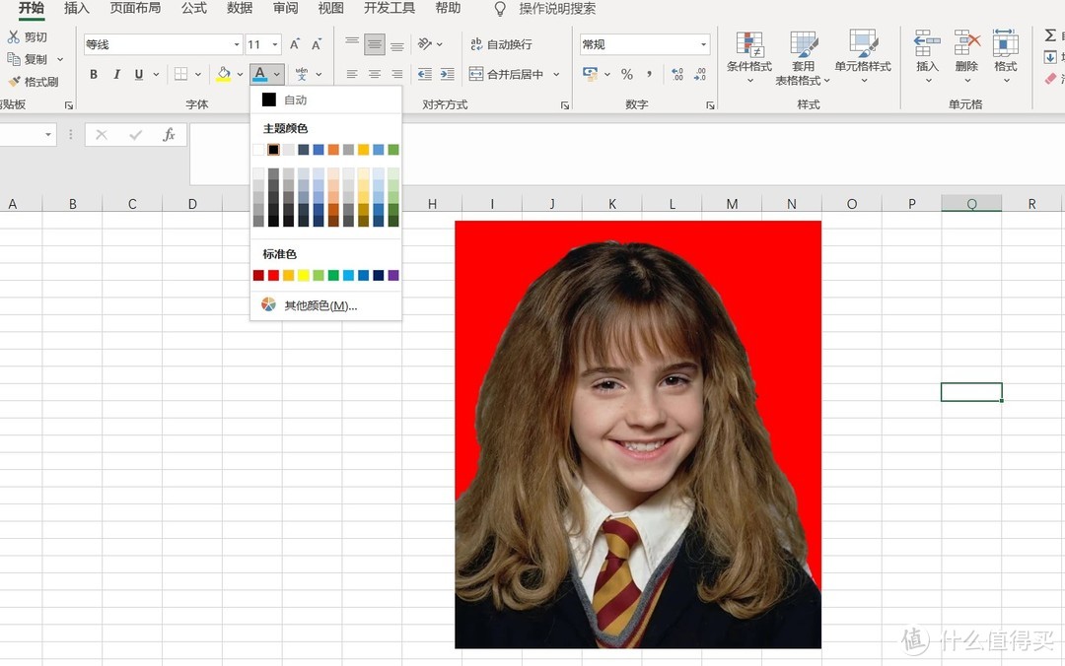Click the decrease decimal places icon

pyautogui.click(x=699, y=74)
